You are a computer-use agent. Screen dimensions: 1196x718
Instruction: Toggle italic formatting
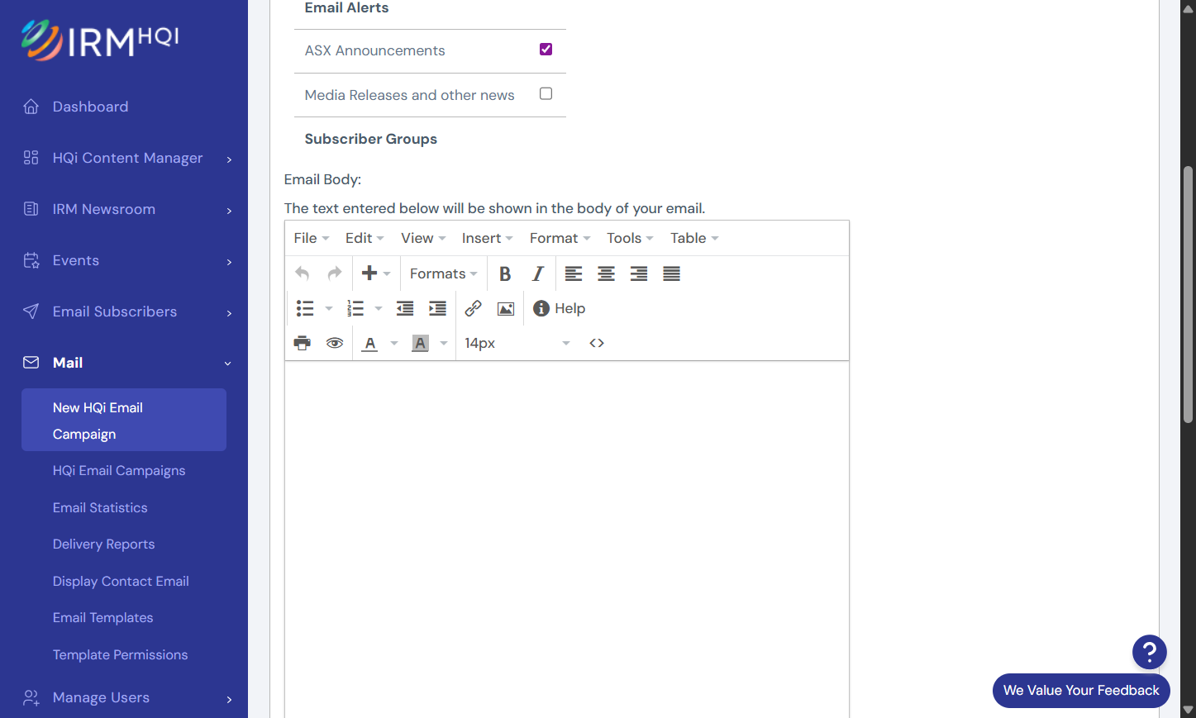[538, 273]
